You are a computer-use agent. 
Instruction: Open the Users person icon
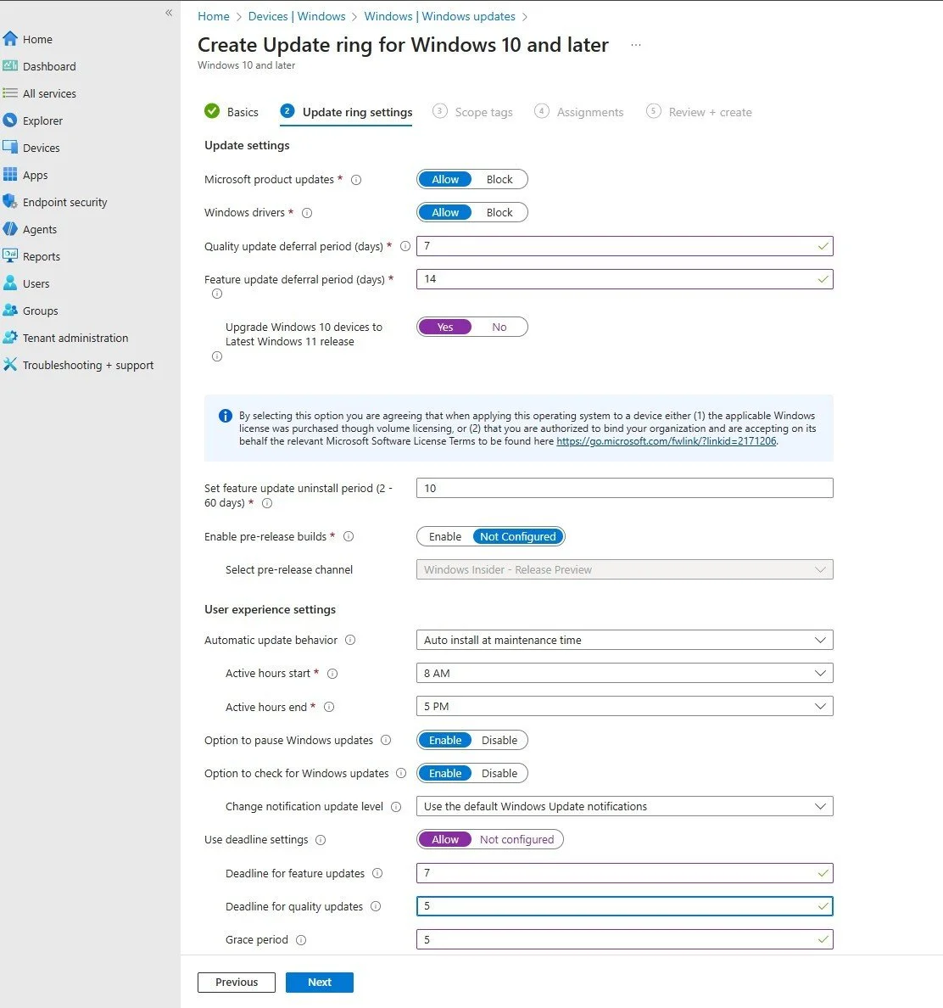(9, 283)
